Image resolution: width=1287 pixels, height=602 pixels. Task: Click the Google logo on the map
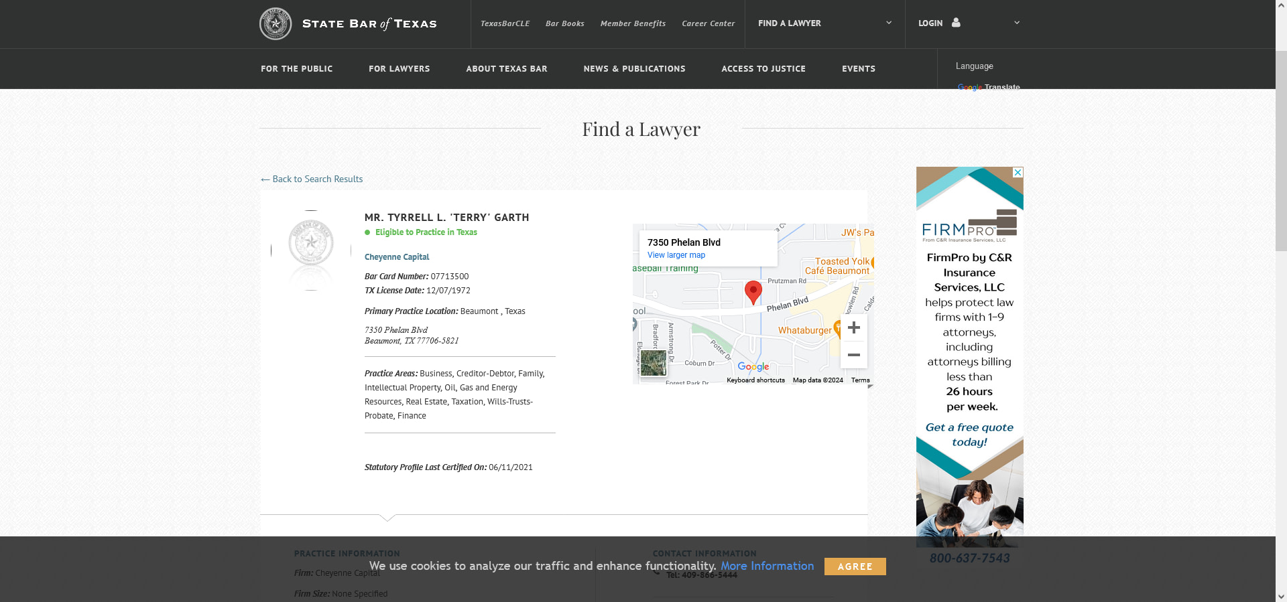(753, 366)
